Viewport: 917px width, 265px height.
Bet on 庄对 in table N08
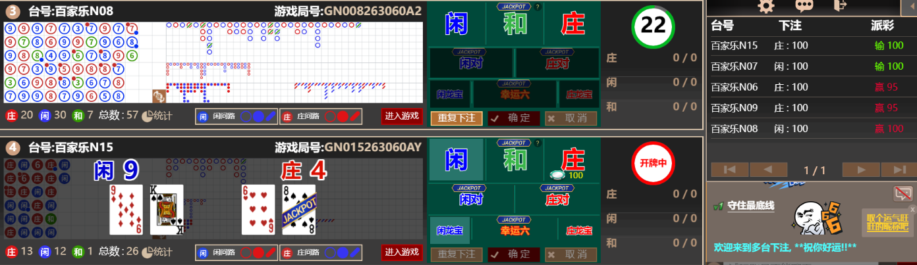557,62
